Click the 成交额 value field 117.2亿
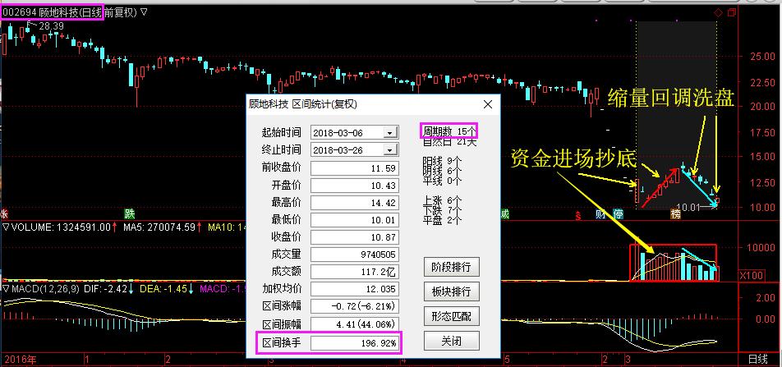Image resolution: width=782 pixels, height=367 pixels. coord(355,272)
